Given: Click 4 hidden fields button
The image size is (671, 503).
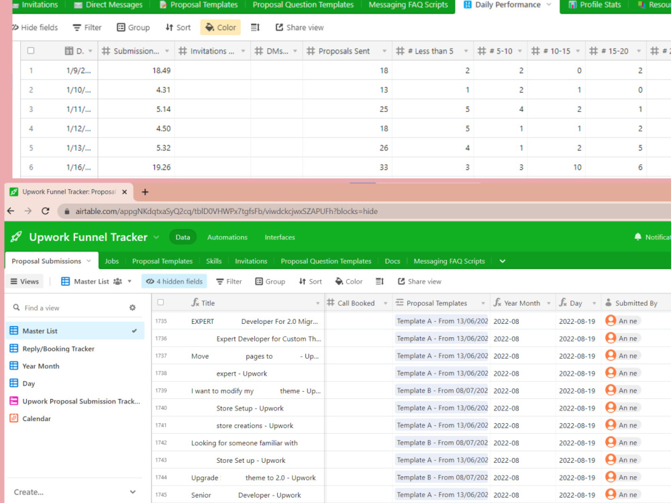Looking at the screenshot, I should tap(174, 282).
